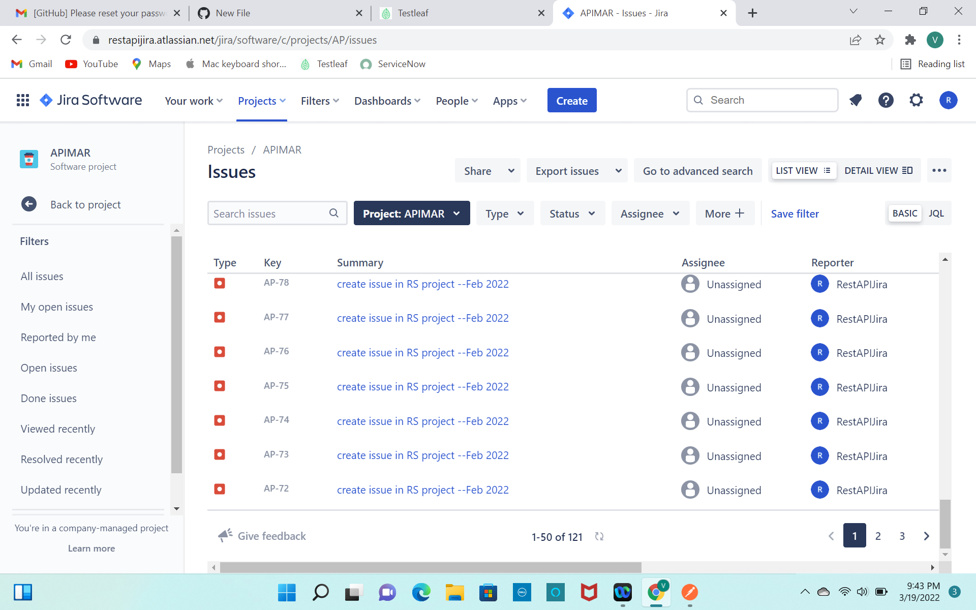Open the help question mark icon
The width and height of the screenshot is (976, 610).
coord(886,100)
